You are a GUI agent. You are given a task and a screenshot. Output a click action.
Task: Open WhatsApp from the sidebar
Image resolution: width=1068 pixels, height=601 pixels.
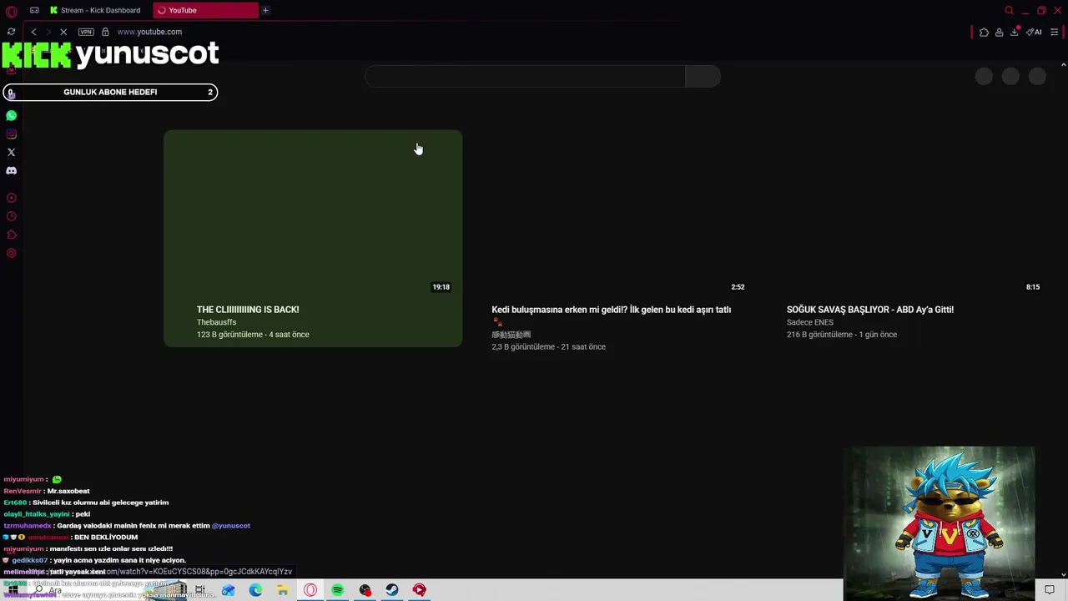coord(12,115)
